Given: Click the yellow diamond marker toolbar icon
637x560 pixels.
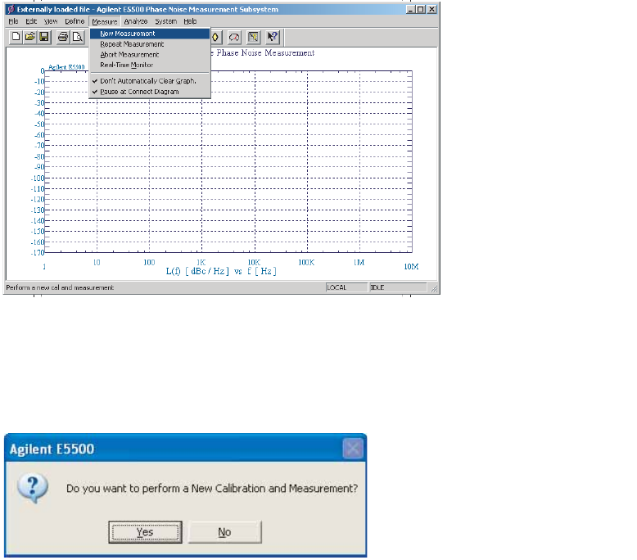Looking at the screenshot, I should pyautogui.click(x=215, y=38).
